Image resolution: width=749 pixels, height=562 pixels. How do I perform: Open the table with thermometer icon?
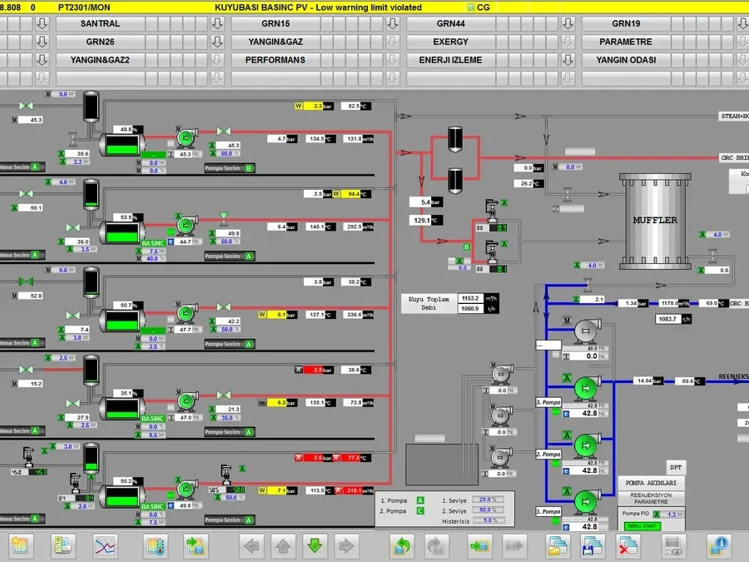[156, 545]
